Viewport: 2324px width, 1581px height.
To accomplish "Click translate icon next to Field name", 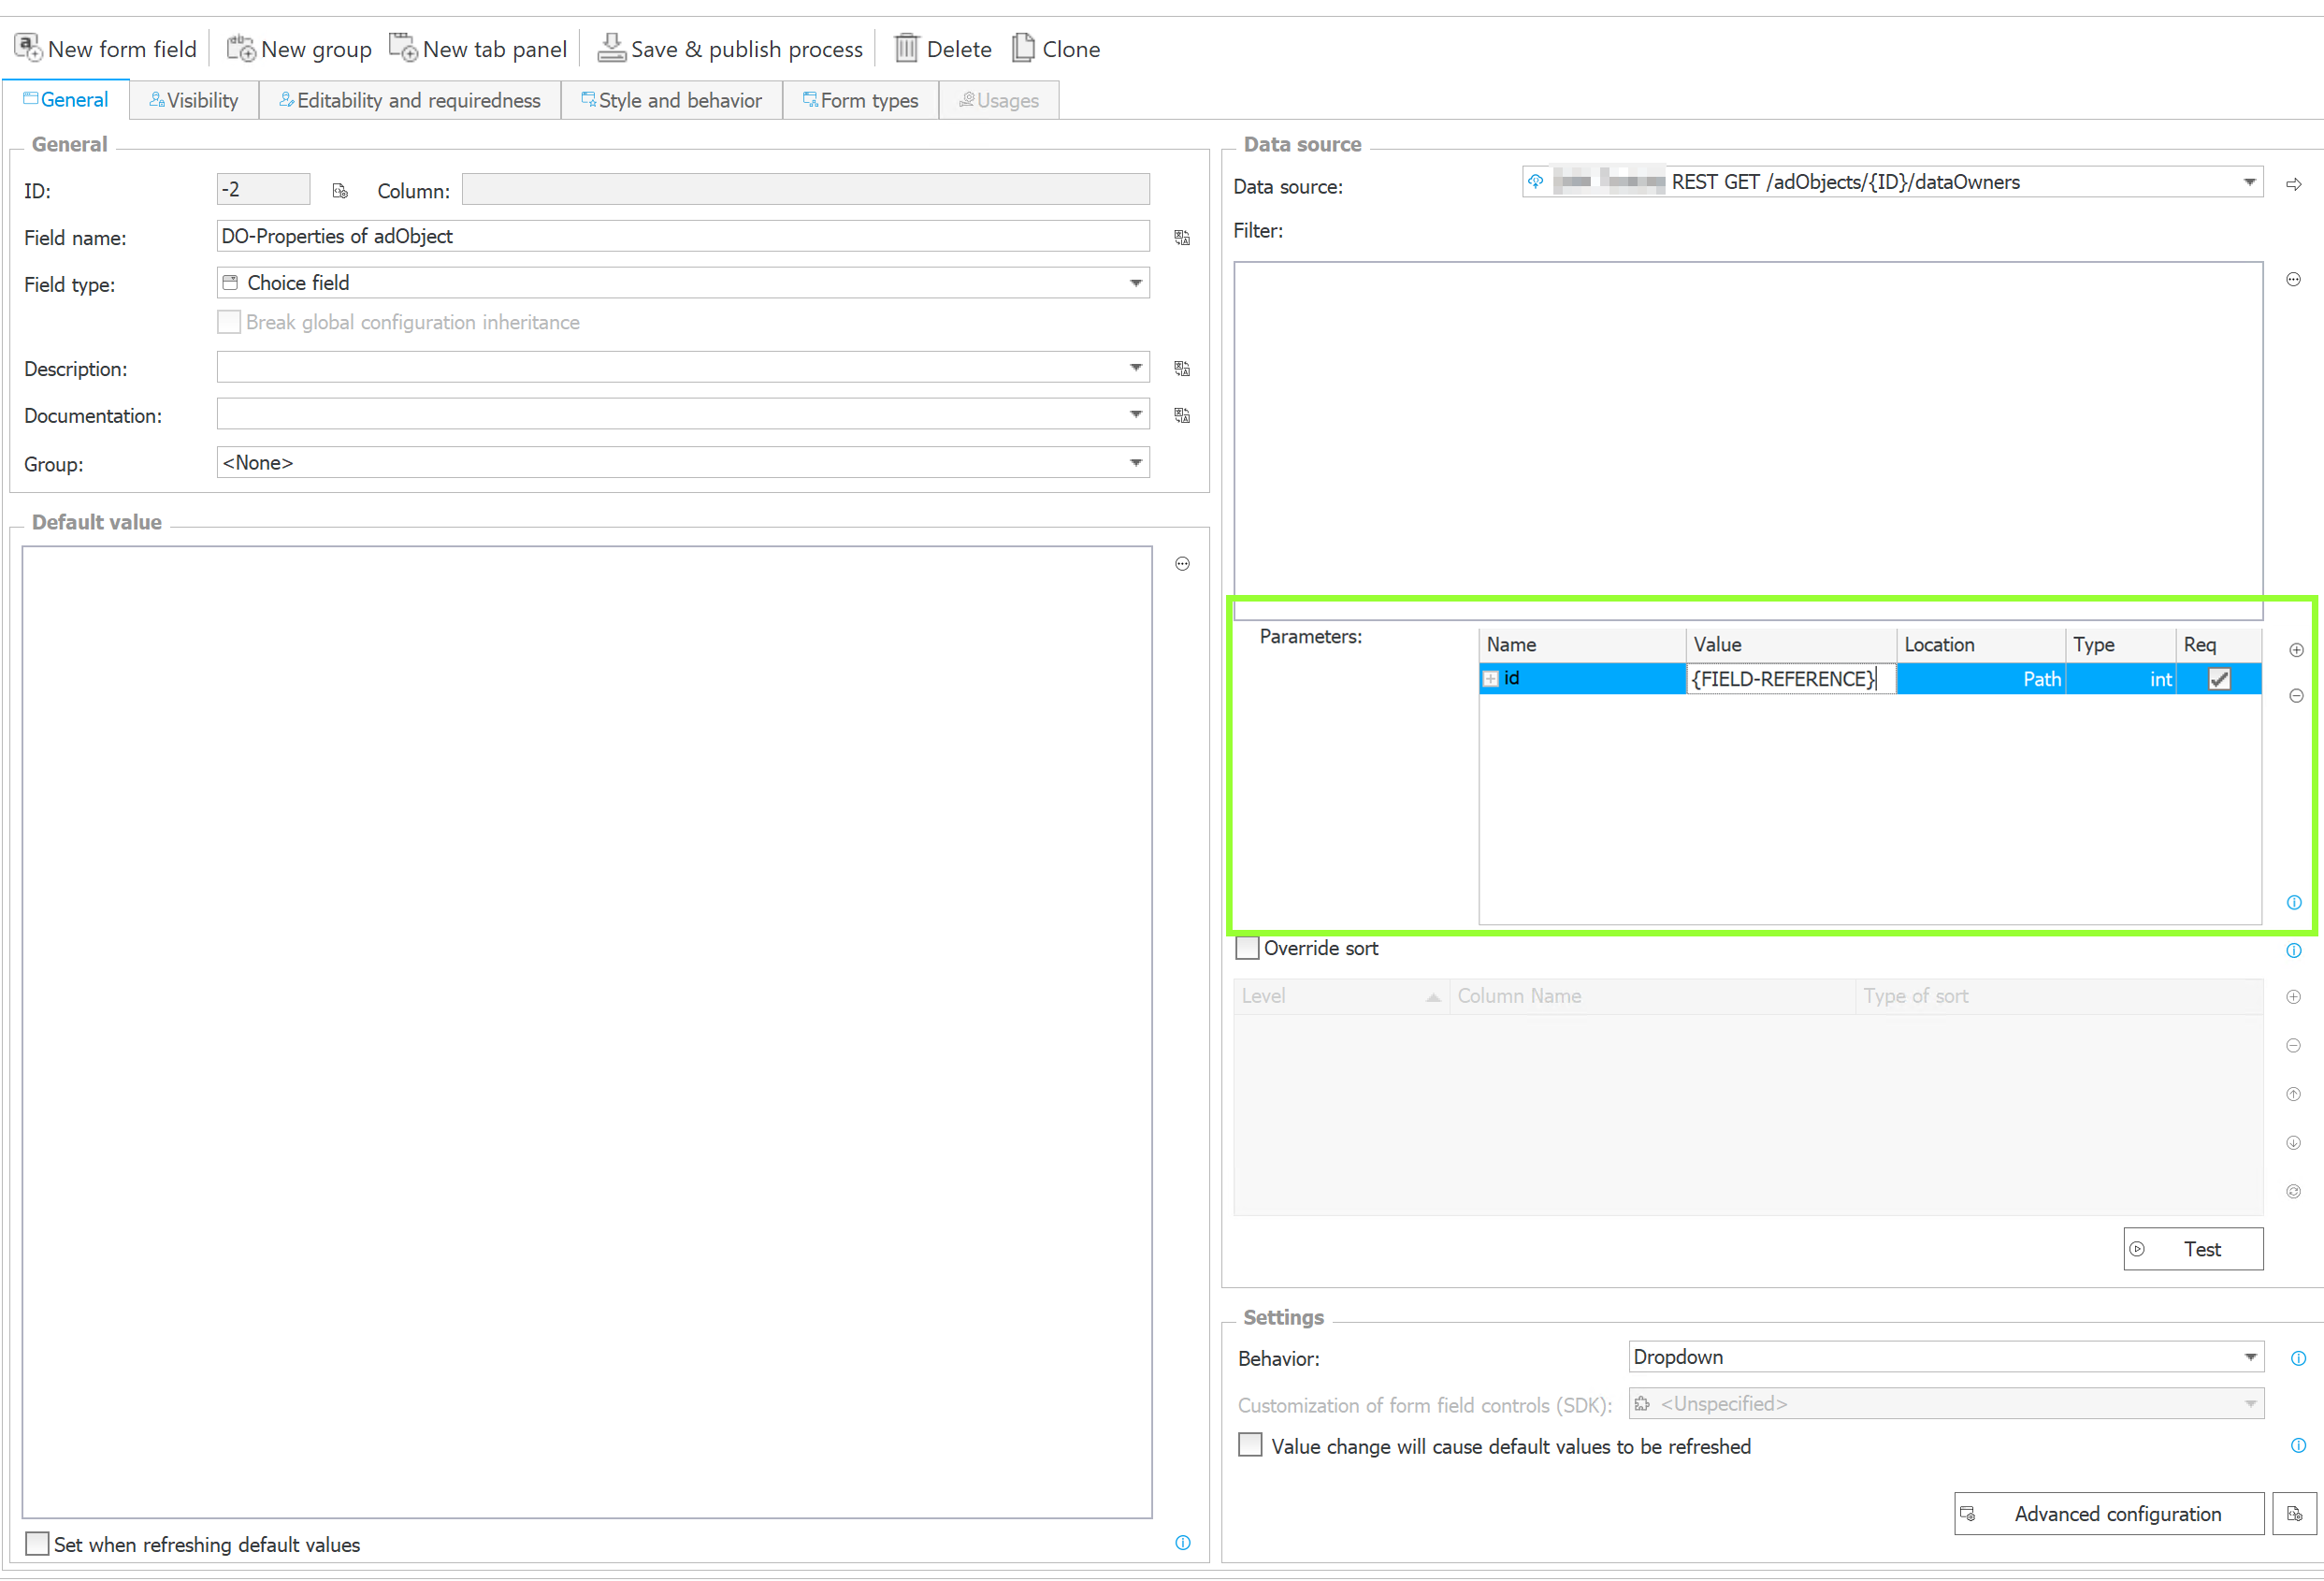I will coord(1182,237).
